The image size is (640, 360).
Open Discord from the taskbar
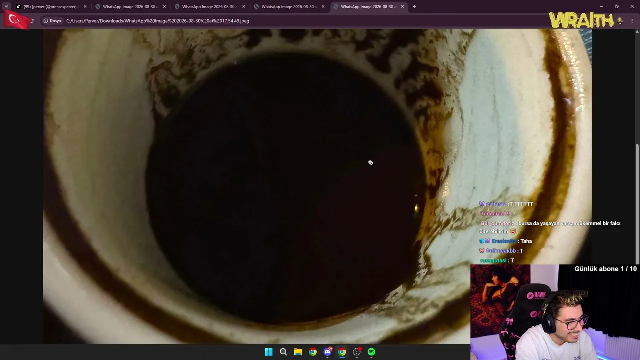pyautogui.click(x=327, y=352)
